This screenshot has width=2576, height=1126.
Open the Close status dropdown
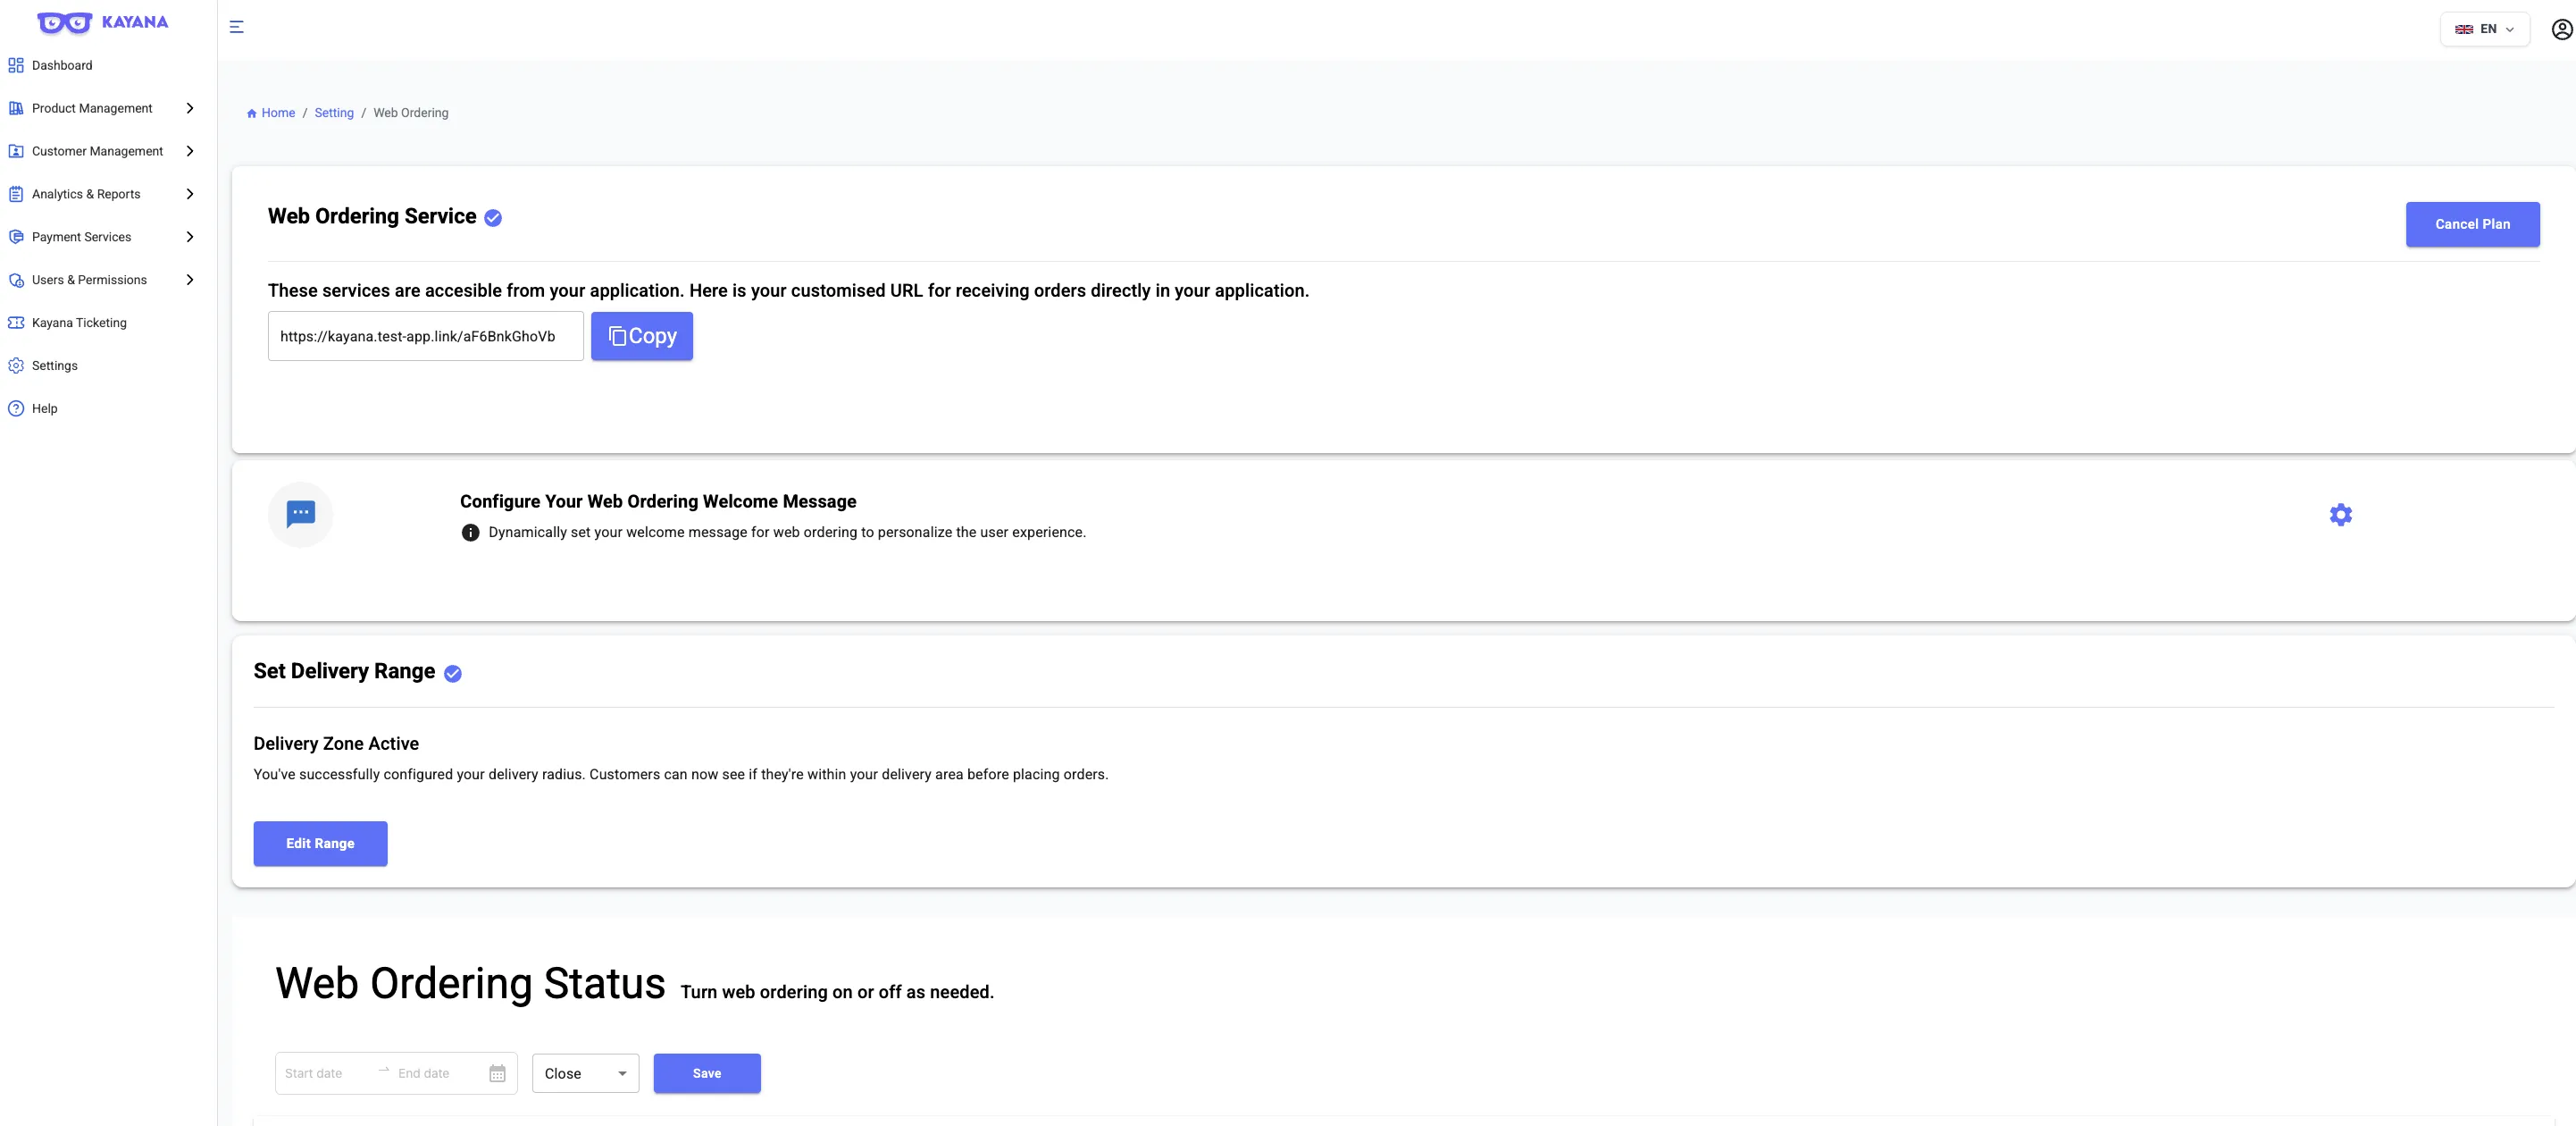pos(585,1073)
